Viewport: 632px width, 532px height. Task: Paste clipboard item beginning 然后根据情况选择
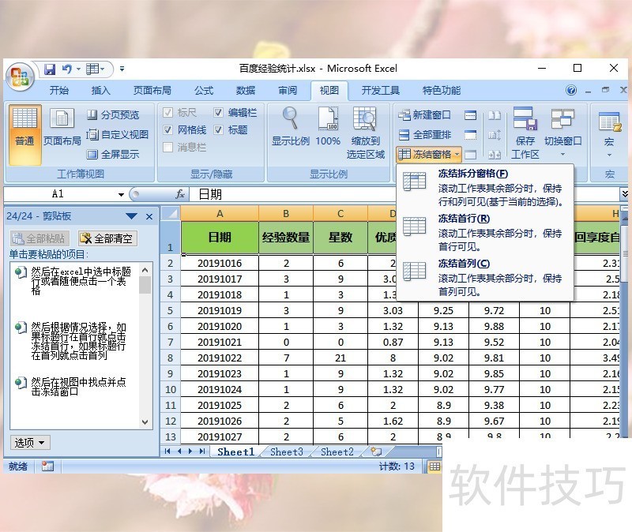76,341
